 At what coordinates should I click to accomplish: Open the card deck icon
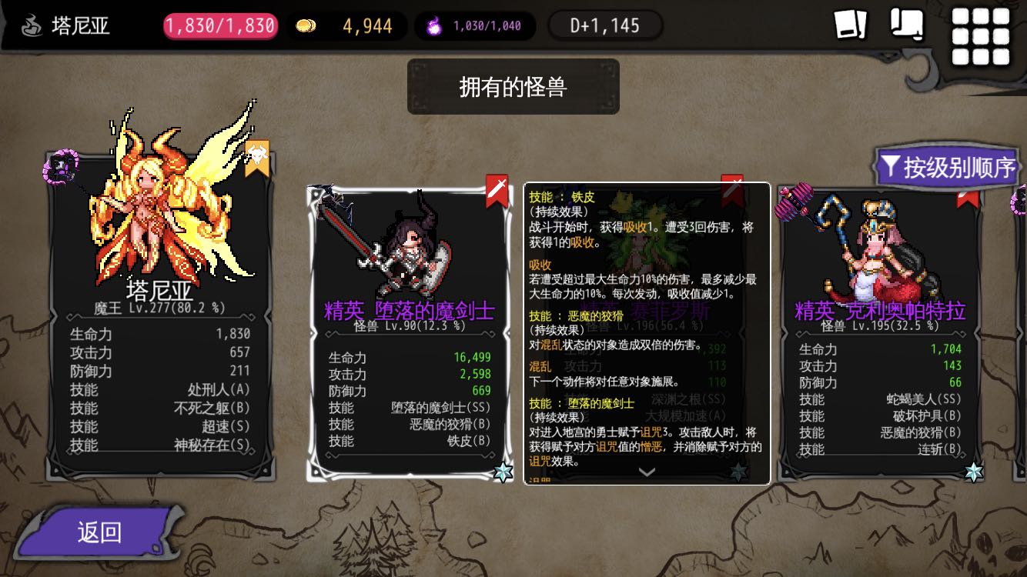pyautogui.click(x=851, y=24)
